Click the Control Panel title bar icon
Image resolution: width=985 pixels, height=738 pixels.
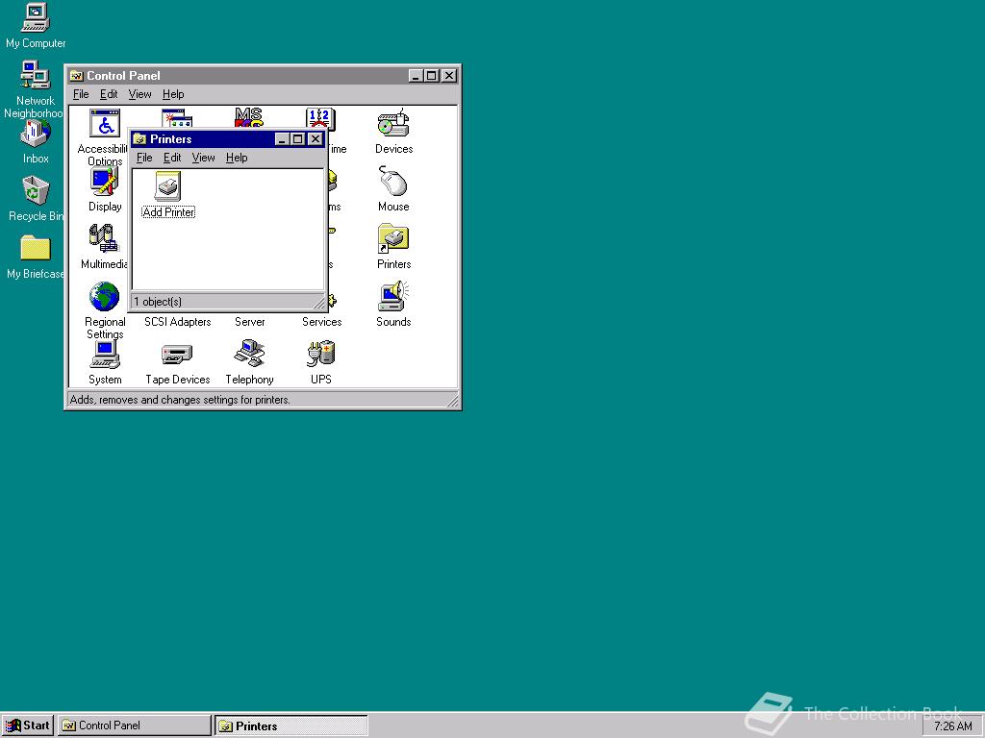[77, 76]
